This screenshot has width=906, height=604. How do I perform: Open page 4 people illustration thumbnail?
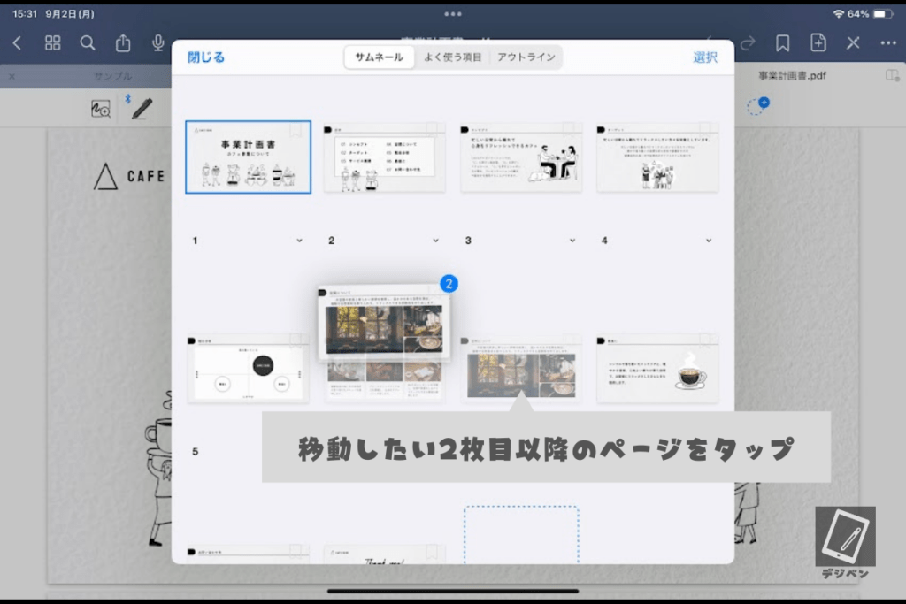(x=657, y=157)
